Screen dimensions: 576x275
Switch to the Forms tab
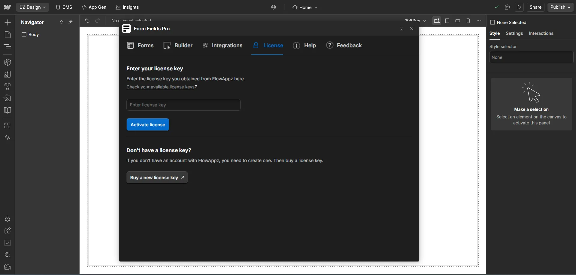point(140,45)
